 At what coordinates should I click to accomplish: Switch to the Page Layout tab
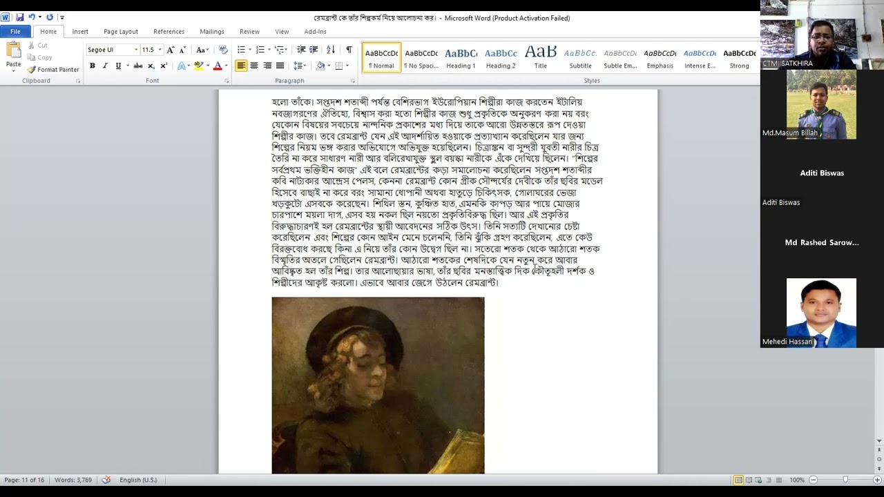tap(121, 32)
